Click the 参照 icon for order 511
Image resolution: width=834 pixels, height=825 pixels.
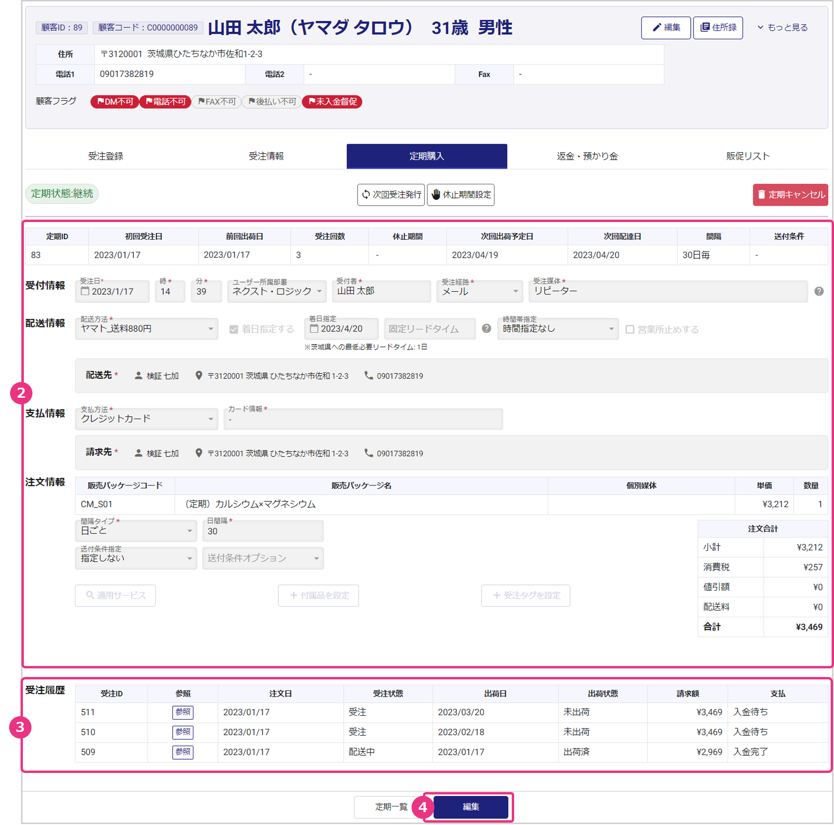pos(182,712)
